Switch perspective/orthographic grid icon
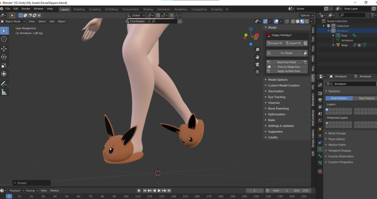The width and height of the screenshot is (377, 199). pyautogui.click(x=257, y=72)
